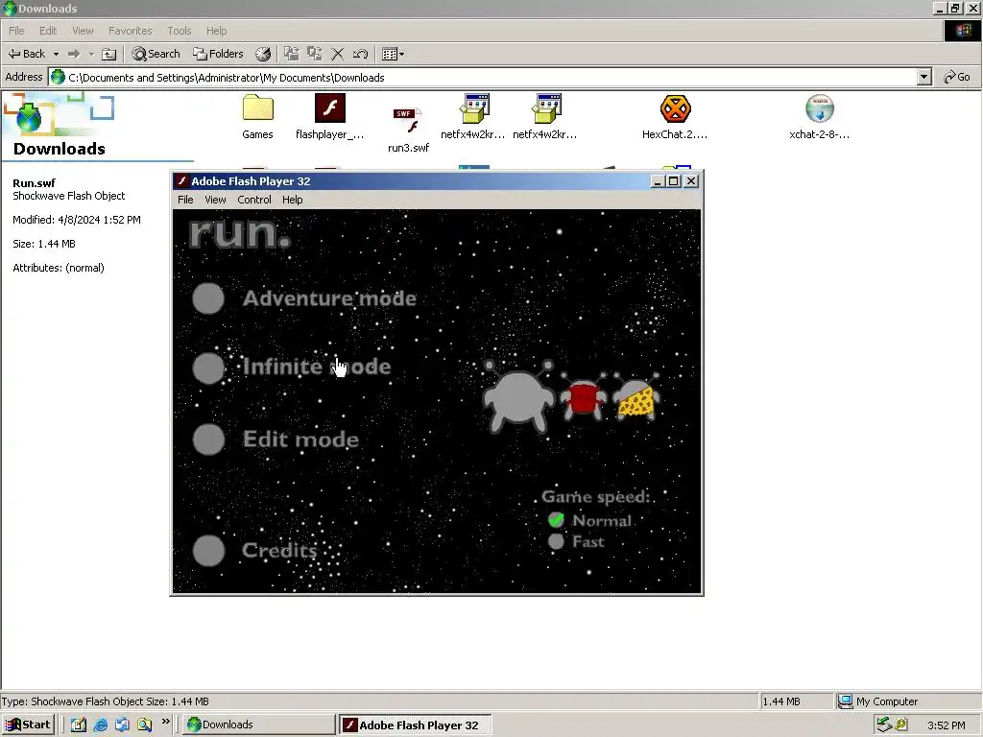Choose the red alien character
This screenshot has height=737, width=983.
pyautogui.click(x=584, y=396)
